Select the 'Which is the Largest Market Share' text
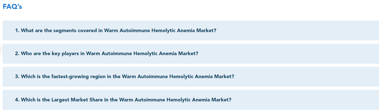The height and width of the screenshot is (110, 379). coord(62,100)
